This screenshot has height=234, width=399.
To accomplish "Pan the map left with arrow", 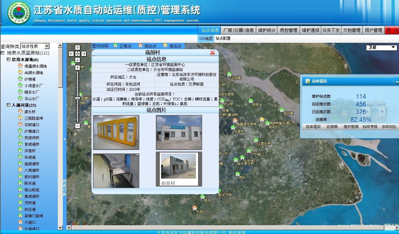I will click(71, 54).
